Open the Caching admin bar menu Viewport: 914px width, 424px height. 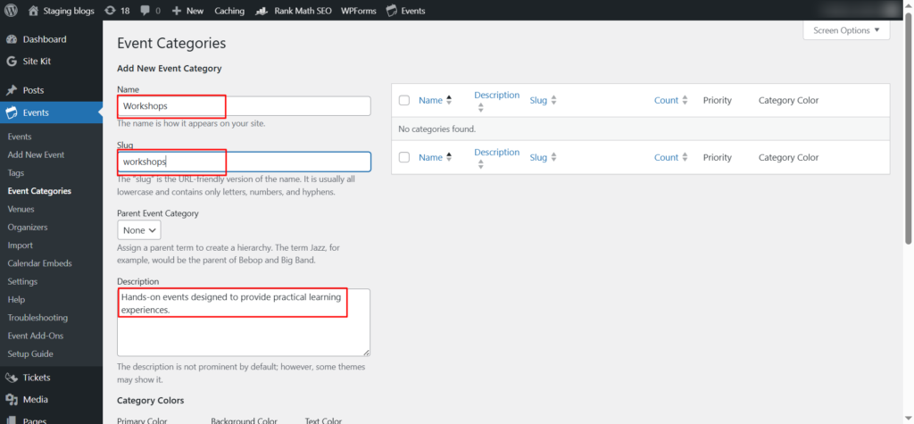pos(229,11)
